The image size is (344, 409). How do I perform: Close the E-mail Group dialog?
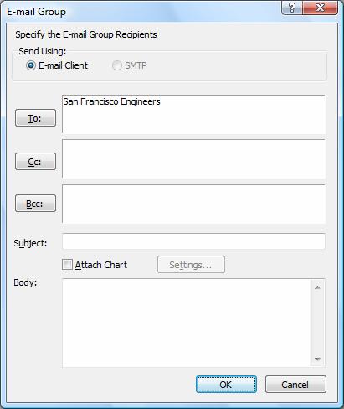pyautogui.click(x=320, y=8)
